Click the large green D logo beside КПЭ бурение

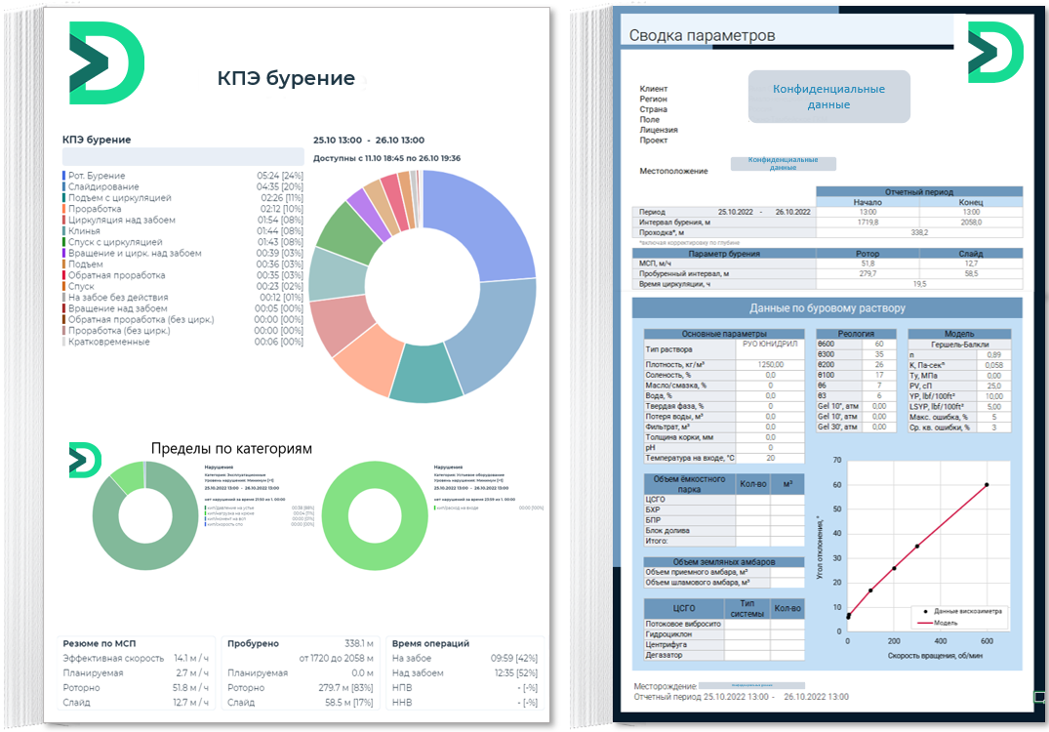point(105,62)
